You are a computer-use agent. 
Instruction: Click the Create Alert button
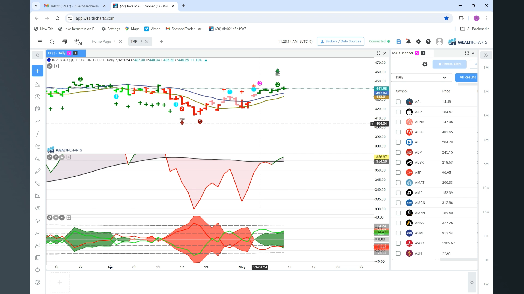(x=449, y=64)
